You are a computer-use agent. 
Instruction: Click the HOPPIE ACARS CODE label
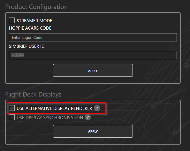tap(30, 28)
